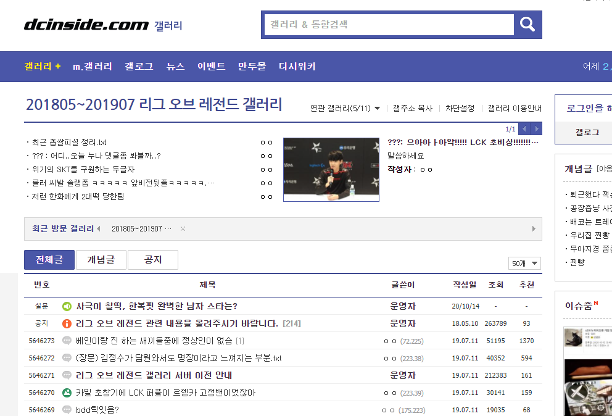Click author ㅇㅇ (72.225)
The width and height of the screenshot is (612, 416).
(403, 341)
